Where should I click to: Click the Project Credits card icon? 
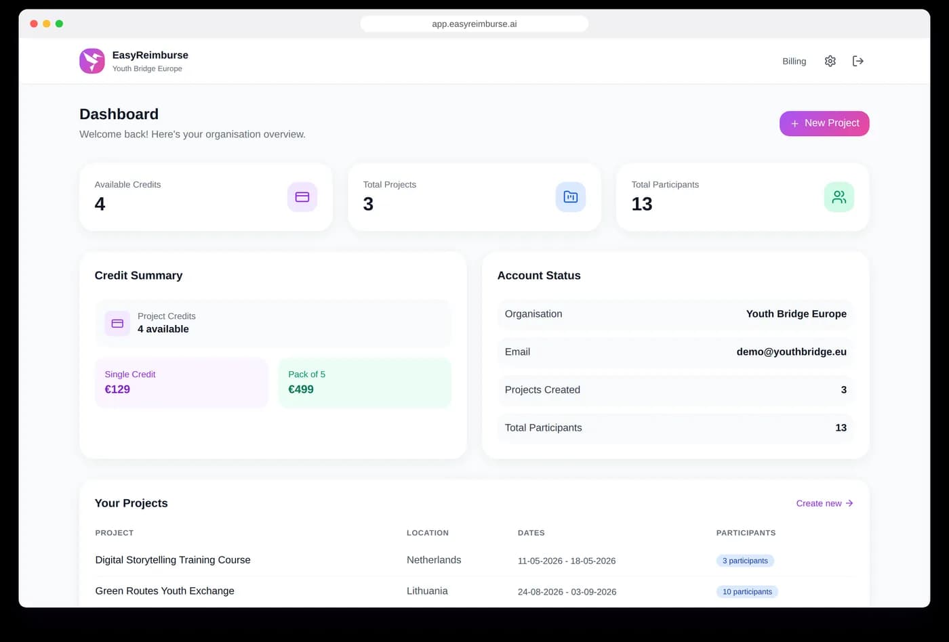coord(117,323)
